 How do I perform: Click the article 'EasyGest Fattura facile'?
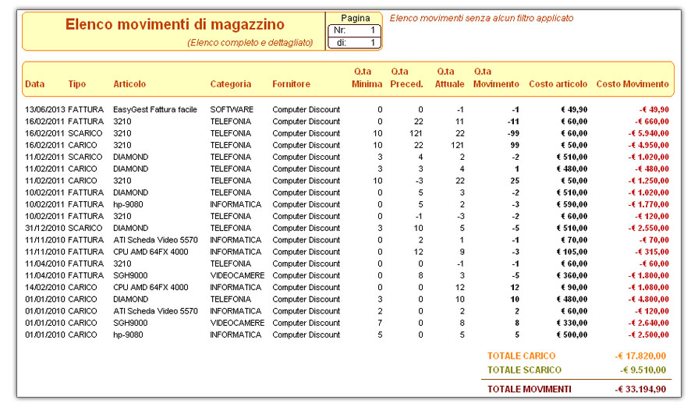(155, 109)
